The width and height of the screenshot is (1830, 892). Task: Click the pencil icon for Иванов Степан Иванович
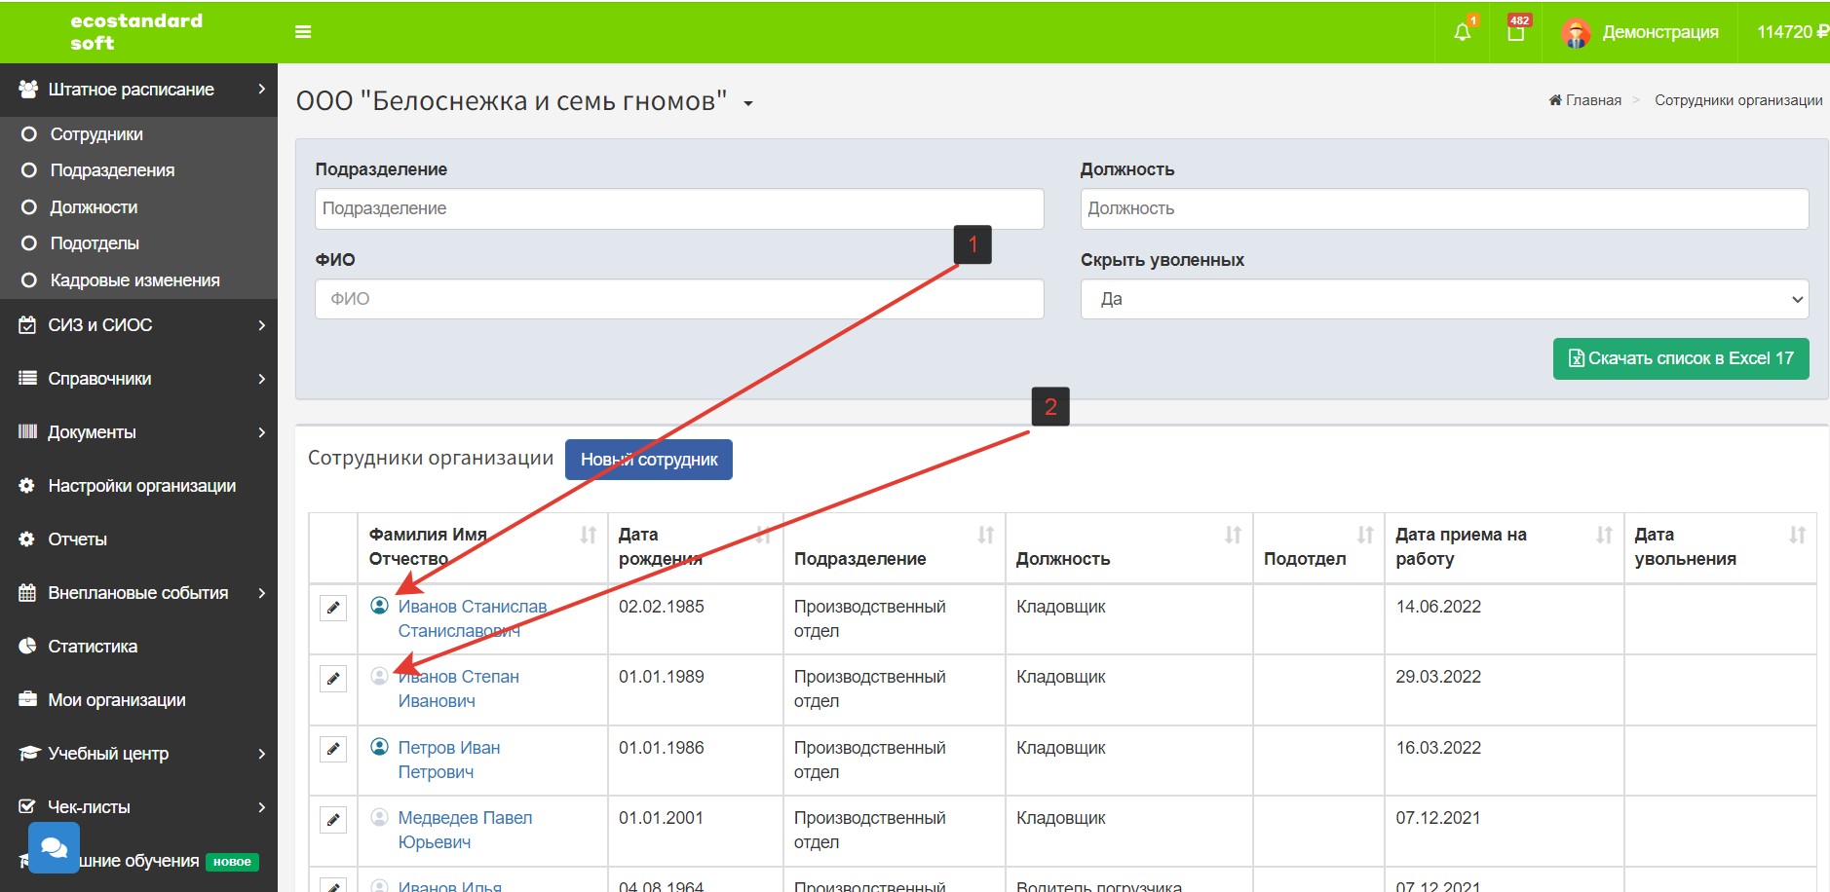point(333,679)
